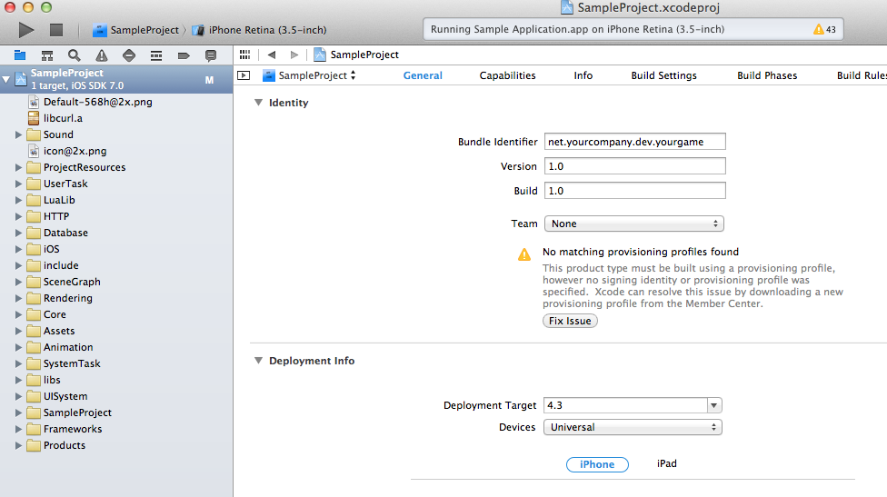Open the Symbol navigator

tap(47, 55)
